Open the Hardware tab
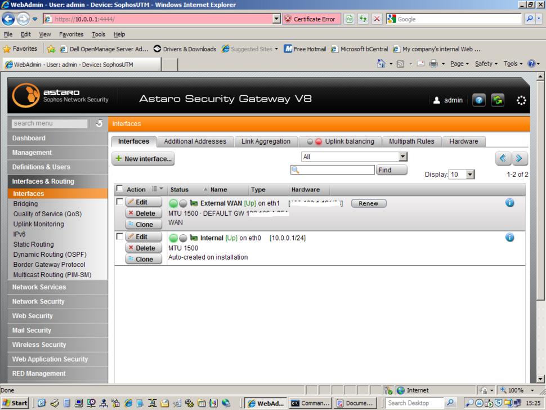Viewport: 546px width, 410px height. 463,141
